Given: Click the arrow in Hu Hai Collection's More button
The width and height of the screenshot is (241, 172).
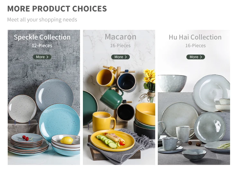Looking at the screenshot, I should (x=201, y=57).
